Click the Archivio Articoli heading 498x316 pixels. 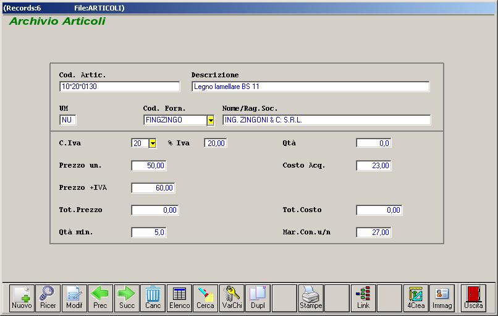point(57,21)
